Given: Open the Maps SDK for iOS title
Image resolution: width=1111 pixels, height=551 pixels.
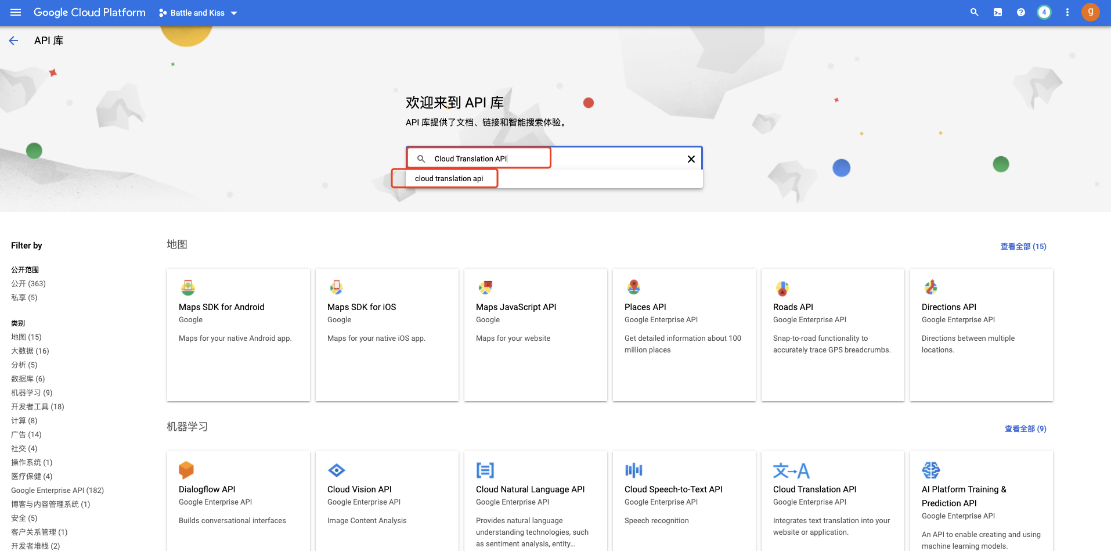Looking at the screenshot, I should pyautogui.click(x=362, y=307).
